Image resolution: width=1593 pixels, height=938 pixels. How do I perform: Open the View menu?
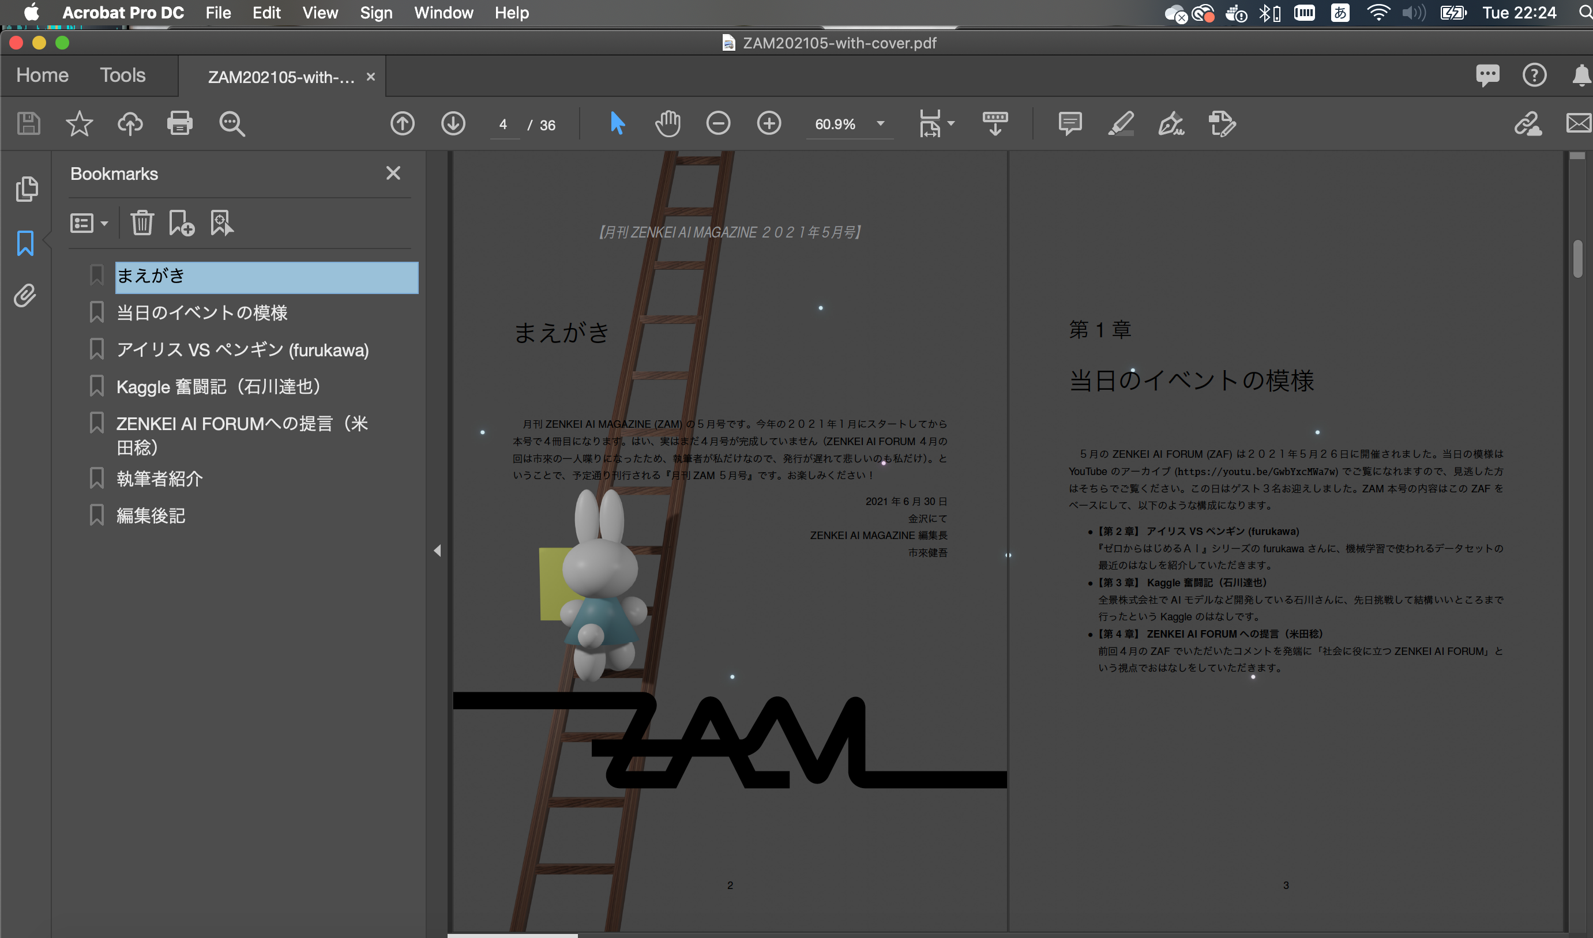click(x=320, y=13)
